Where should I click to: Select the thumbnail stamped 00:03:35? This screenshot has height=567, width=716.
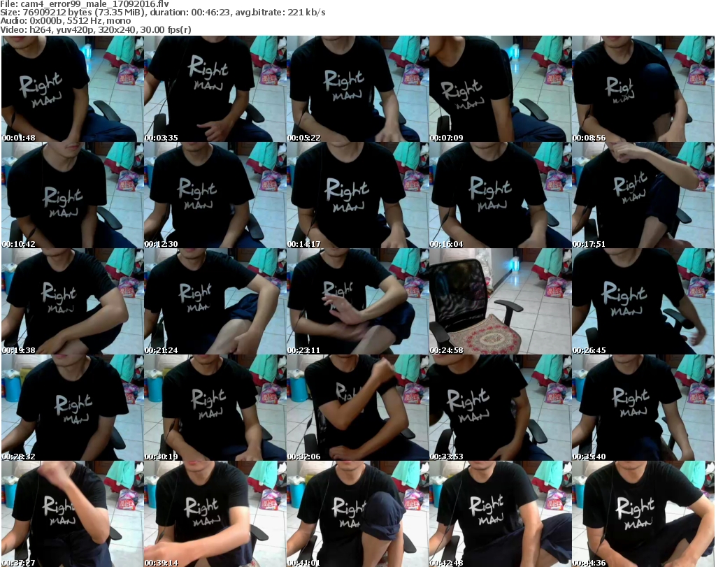click(x=215, y=89)
